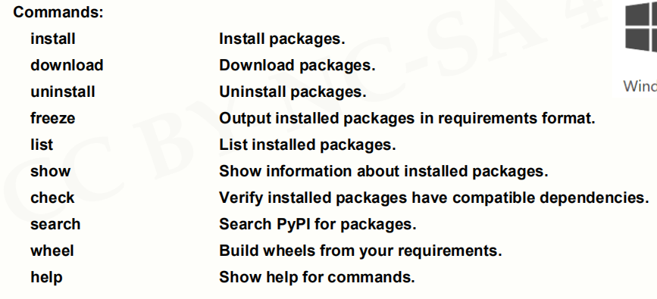Click the 'install' command name
657x299 pixels.
pyautogui.click(x=53, y=39)
